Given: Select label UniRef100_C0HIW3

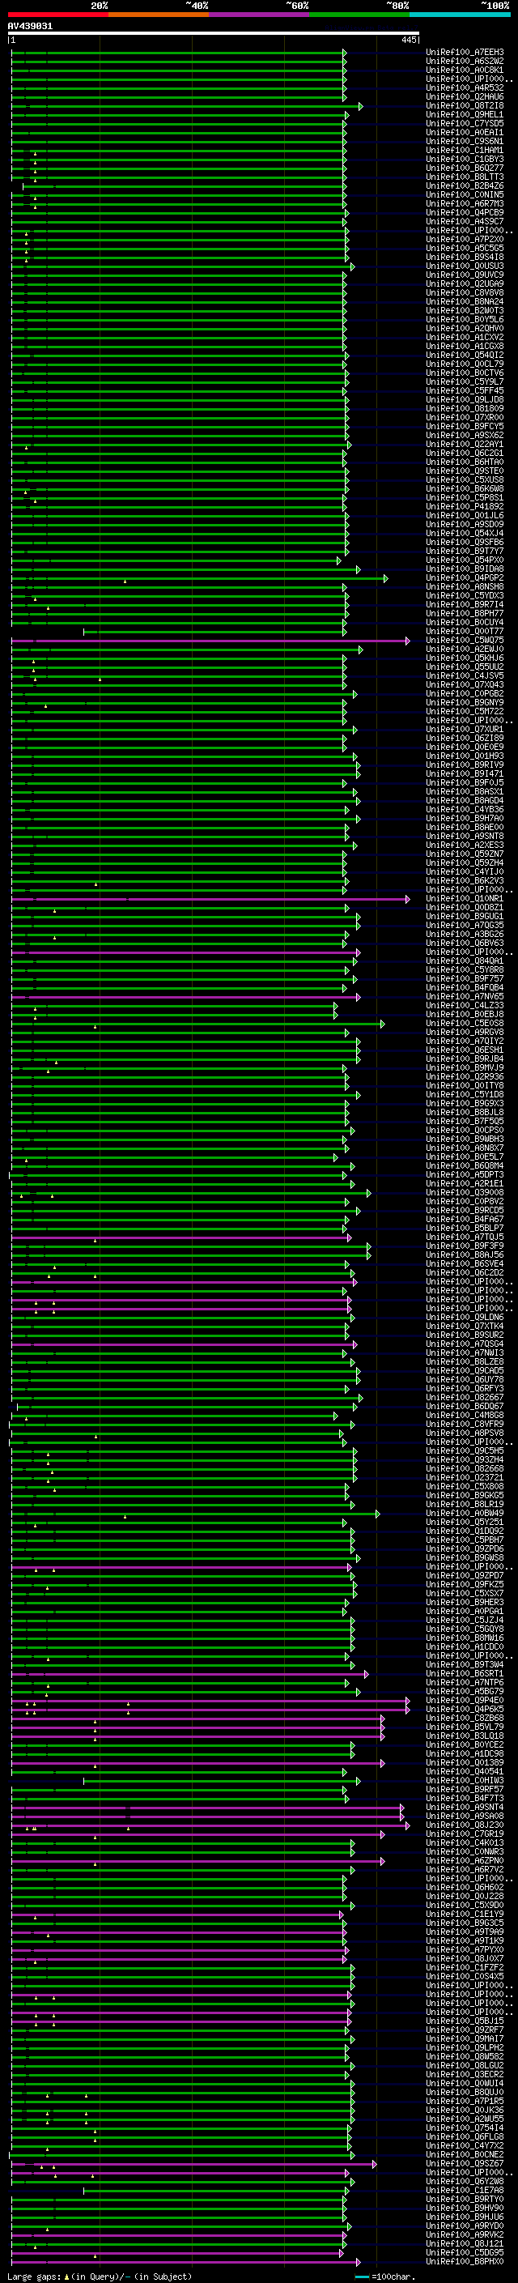Looking at the screenshot, I should [465, 1781].
